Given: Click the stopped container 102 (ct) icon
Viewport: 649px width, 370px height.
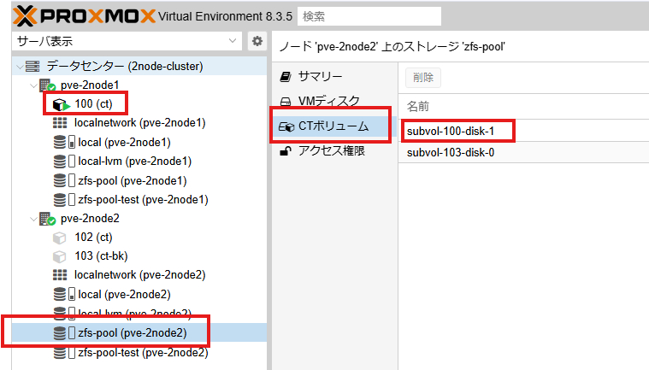Looking at the screenshot, I should click(x=59, y=238).
